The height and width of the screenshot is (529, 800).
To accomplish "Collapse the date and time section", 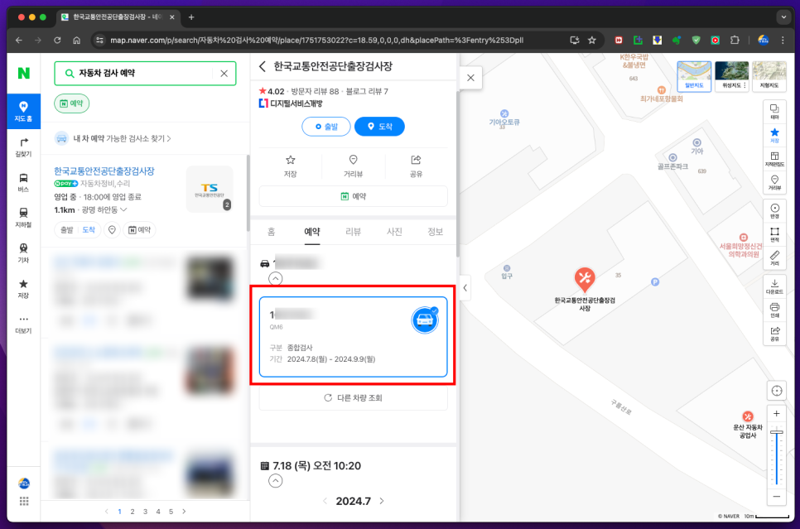I will tap(276, 481).
